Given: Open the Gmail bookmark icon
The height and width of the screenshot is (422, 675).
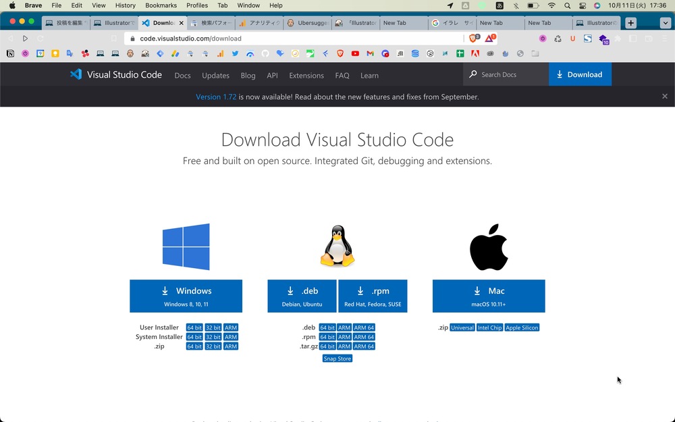Looking at the screenshot, I should tap(370, 53).
